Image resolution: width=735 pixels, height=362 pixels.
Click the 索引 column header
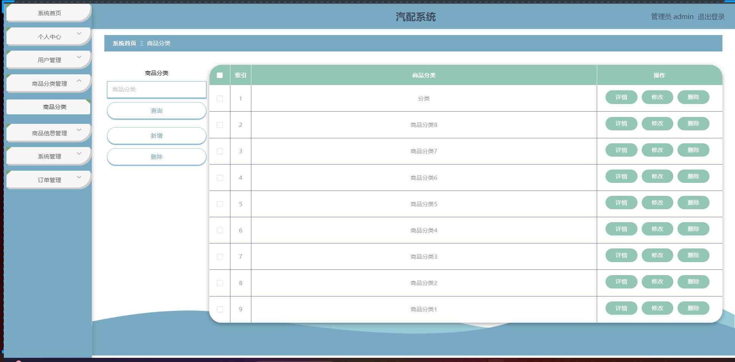pyautogui.click(x=240, y=75)
